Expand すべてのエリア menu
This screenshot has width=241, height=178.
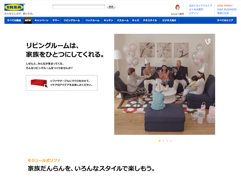[x=225, y=20]
